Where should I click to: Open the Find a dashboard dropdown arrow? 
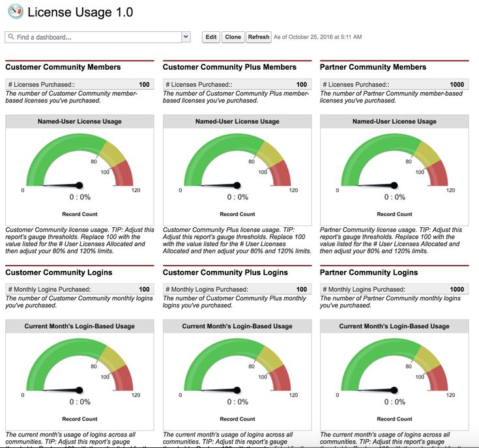point(186,37)
